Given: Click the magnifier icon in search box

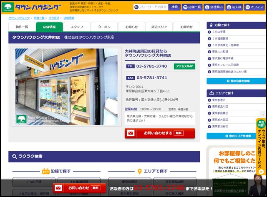Looking at the screenshot, I should pyautogui.click(x=136, y=7).
